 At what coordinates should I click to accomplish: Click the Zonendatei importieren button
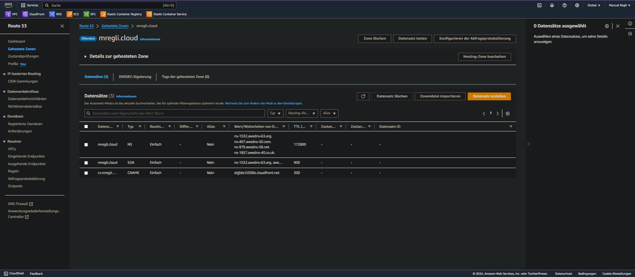[x=440, y=96]
